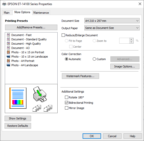Switch to the Main tab
Screen dimensions: 144x141
point(7,13)
